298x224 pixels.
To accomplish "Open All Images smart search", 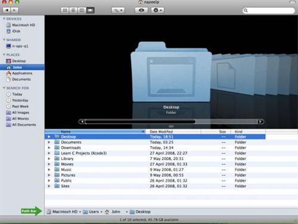I will (x=18, y=113).
